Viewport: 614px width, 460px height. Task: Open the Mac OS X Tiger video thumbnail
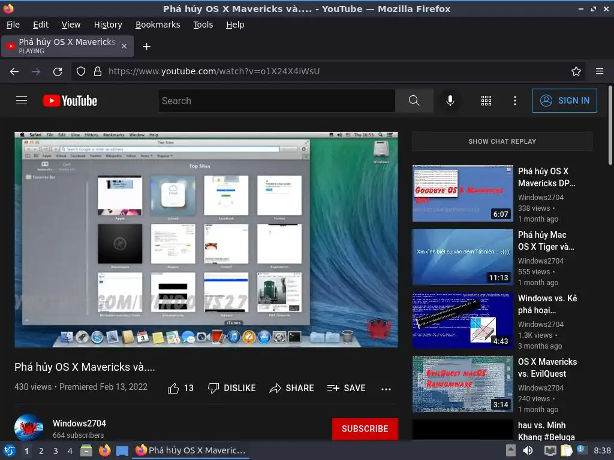[x=462, y=257]
